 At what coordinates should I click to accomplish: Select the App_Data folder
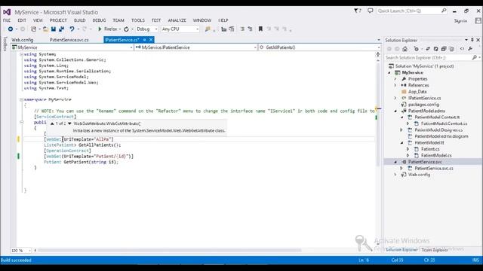(417, 92)
